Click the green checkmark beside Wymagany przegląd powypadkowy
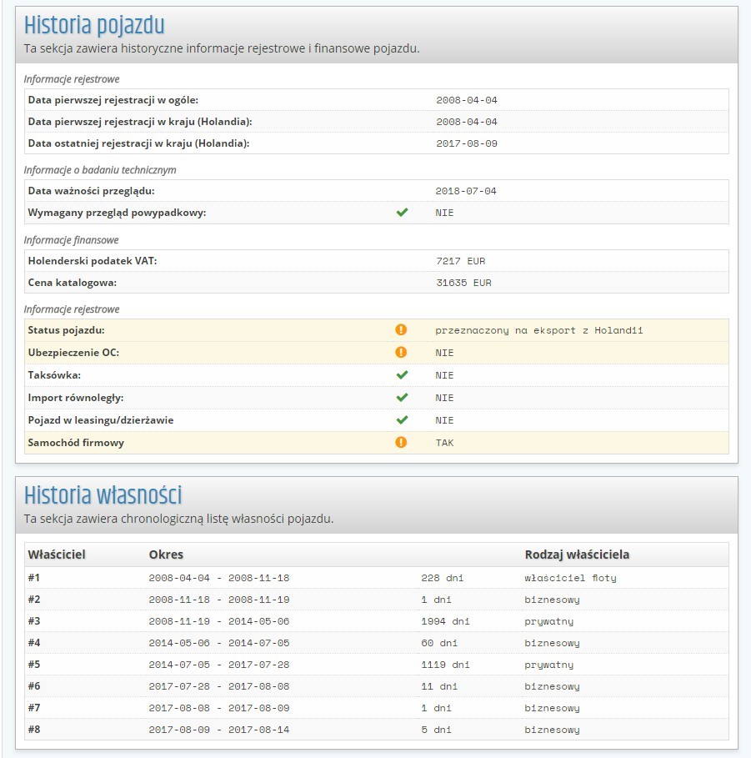The width and height of the screenshot is (751, 758). [x=402, y=213]
